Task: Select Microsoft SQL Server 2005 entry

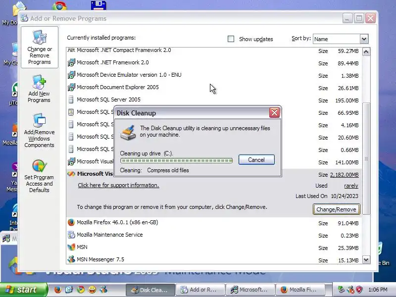Action: coord(108,99)
